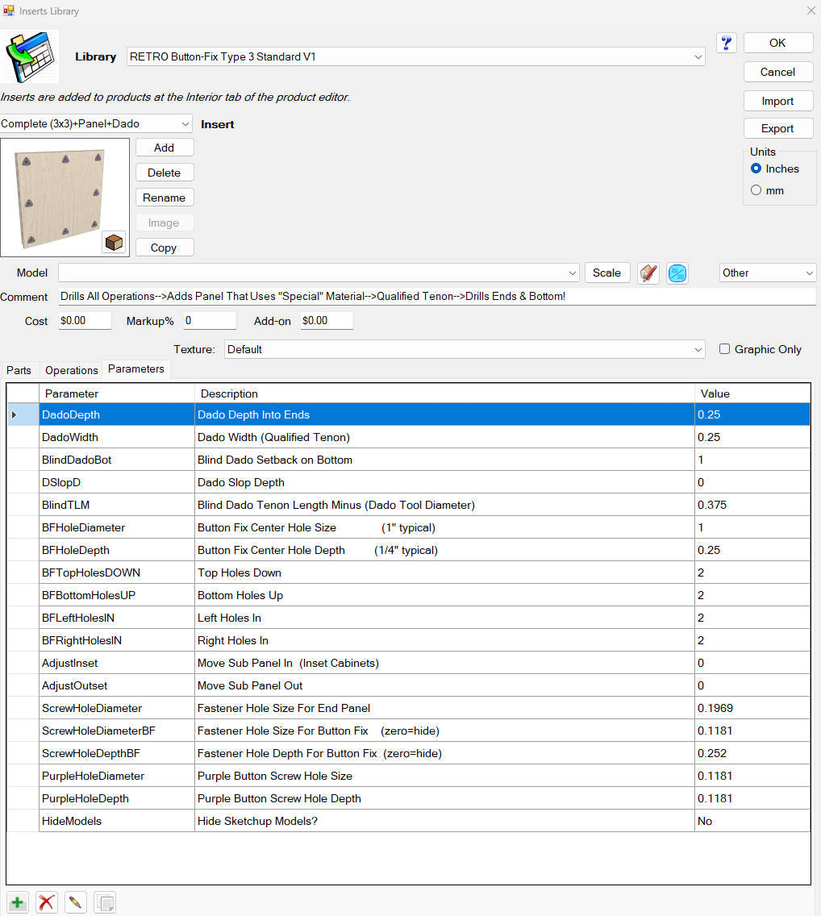Image resolution: width=821 pixels, height=916 pixels.
Task: Click the Export button
Action: tap(777, 128)
